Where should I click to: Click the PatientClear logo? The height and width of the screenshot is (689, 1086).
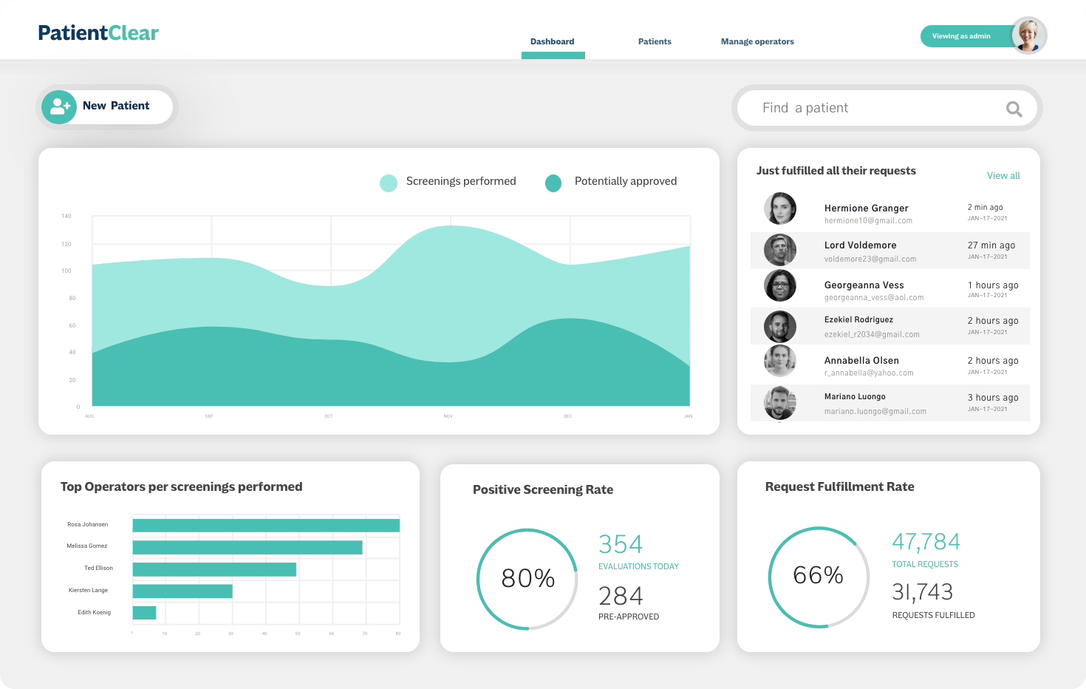(98, 33)
